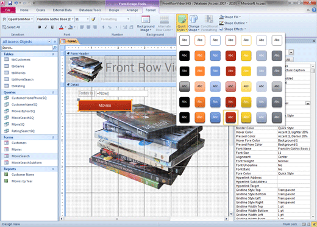The height and width of the screenshot is (227, 317).
Task: Click the Hover Color property value
Action: [x=294, y=132]
